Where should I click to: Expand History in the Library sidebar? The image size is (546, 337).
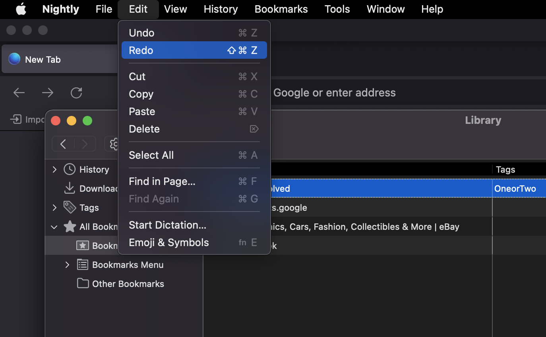click(54, 169)
